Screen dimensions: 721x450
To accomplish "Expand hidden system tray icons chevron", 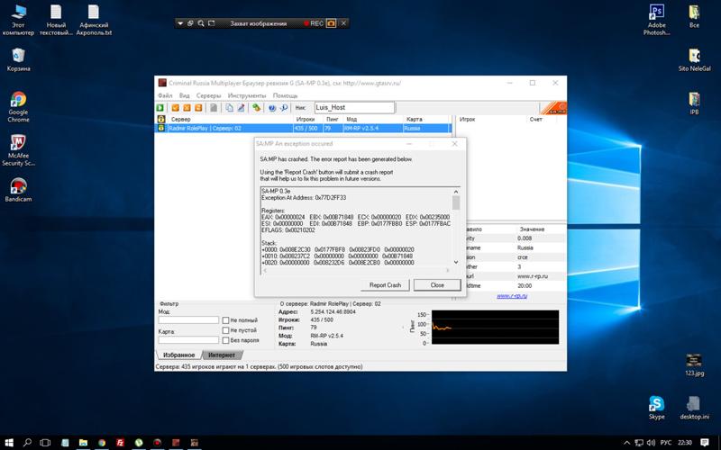I will click(626, 443).
